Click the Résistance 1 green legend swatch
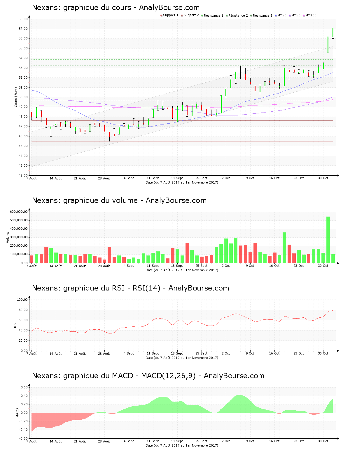350x453 pixels. click(202, 15)
